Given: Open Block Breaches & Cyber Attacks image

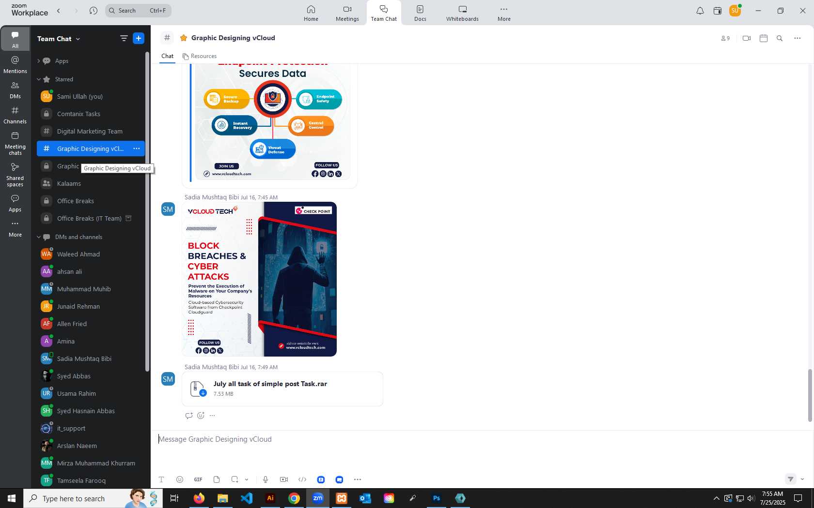Looking at the screenshot, I should (x=259, y=279).
